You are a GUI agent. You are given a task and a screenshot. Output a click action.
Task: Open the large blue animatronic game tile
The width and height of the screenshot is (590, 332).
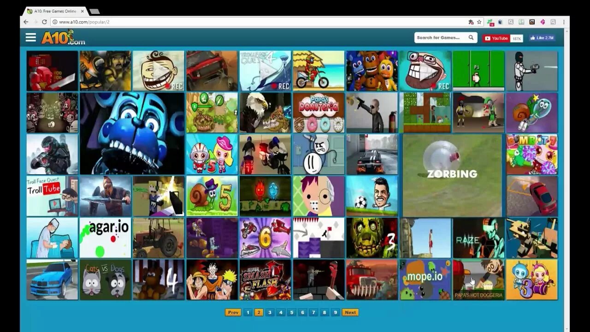(x=132, y=133)
